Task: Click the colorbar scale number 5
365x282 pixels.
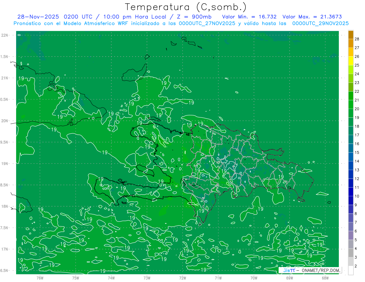Action: tap(356, 240)
